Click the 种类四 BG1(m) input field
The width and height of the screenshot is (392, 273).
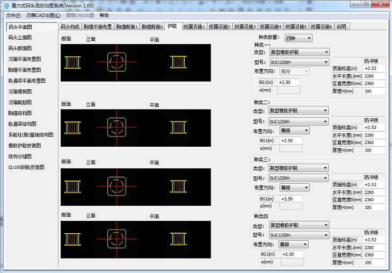[x=292, y=254]
